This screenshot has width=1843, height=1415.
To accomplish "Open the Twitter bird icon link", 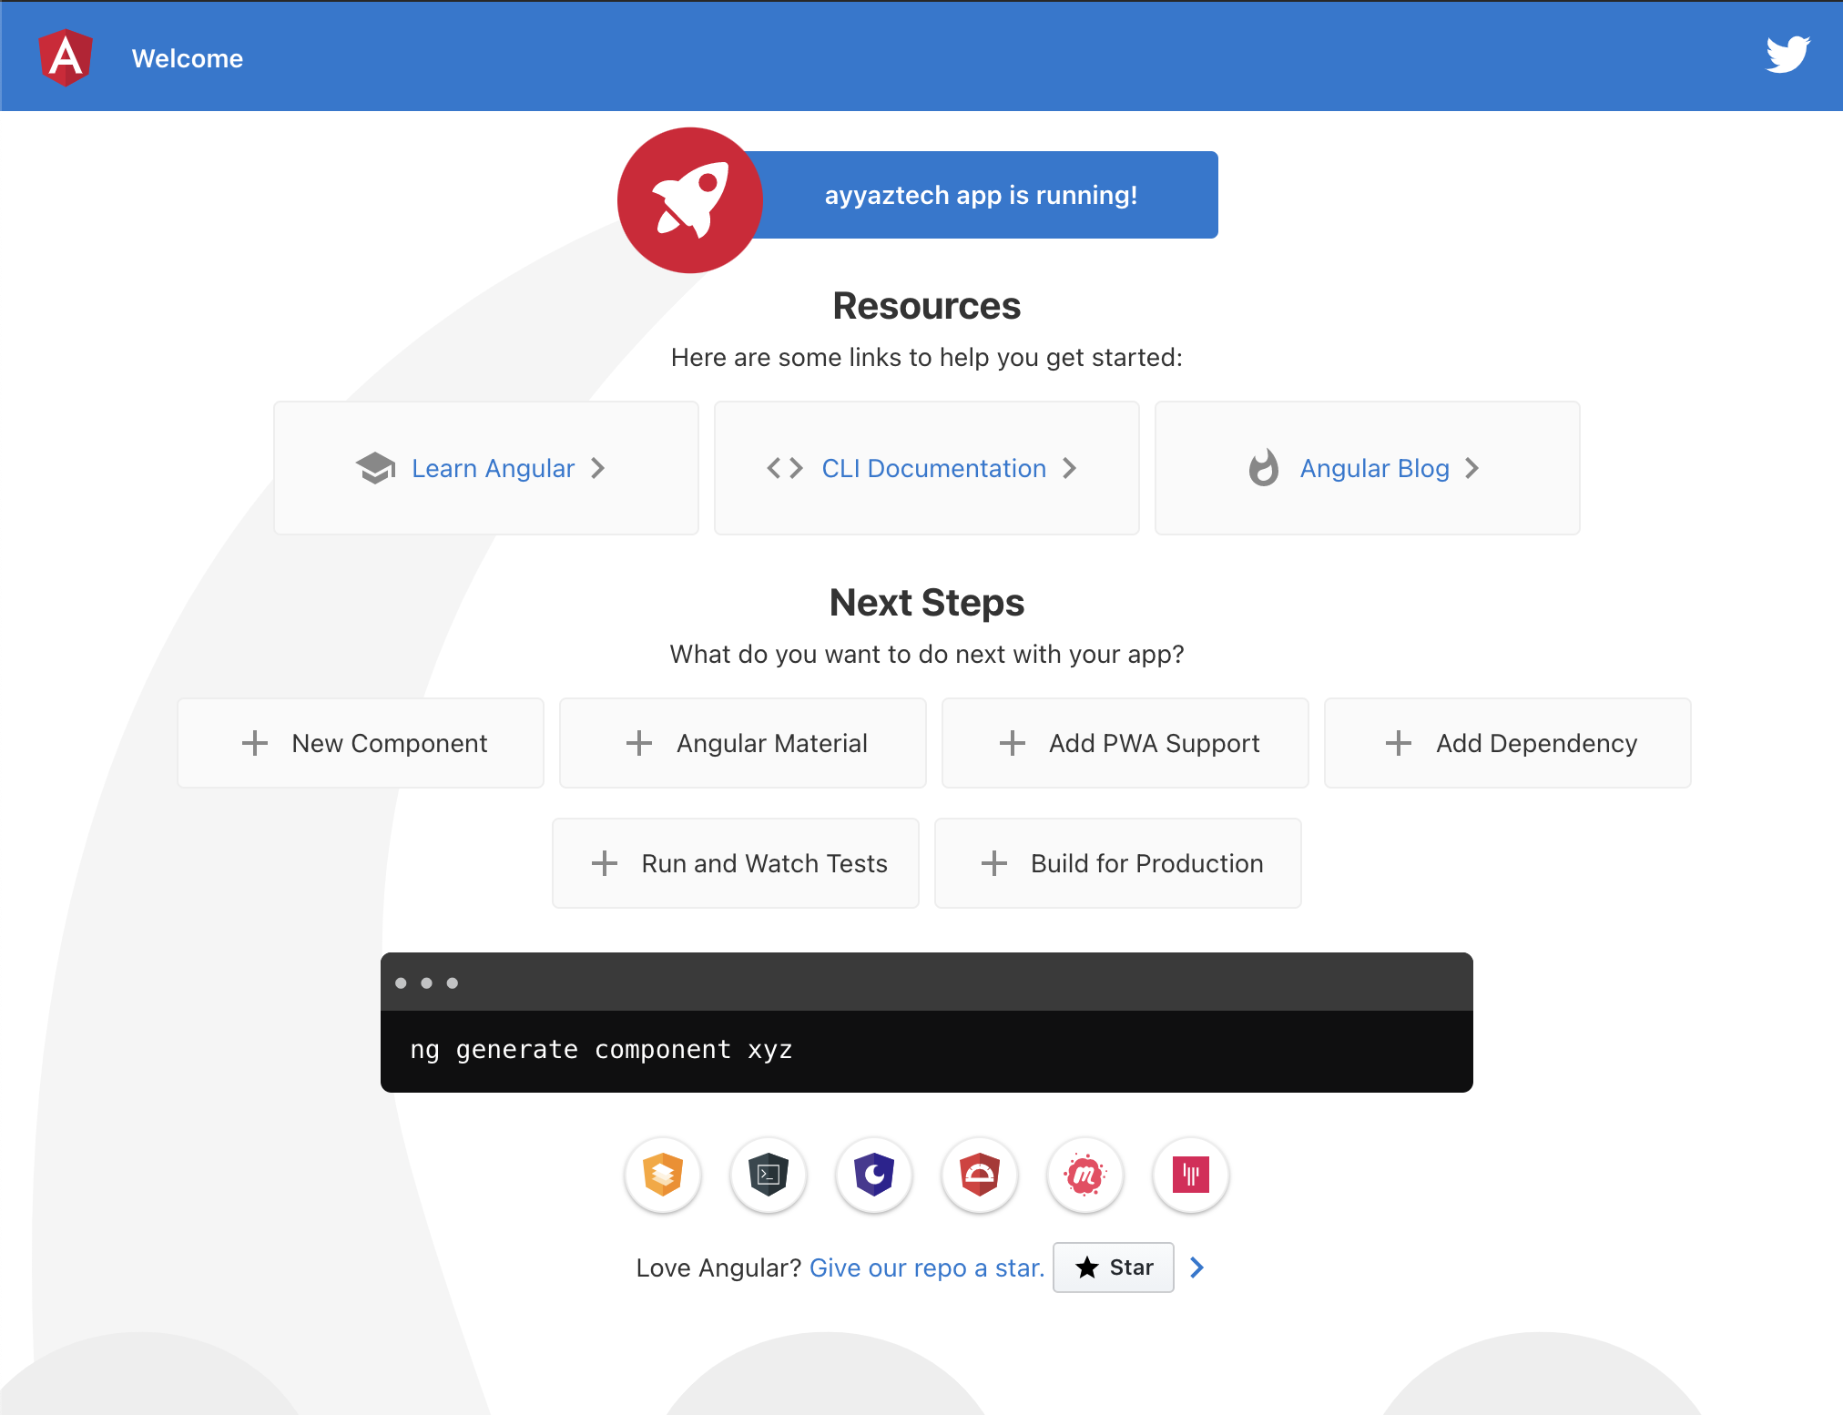I will pos(1787,55).
